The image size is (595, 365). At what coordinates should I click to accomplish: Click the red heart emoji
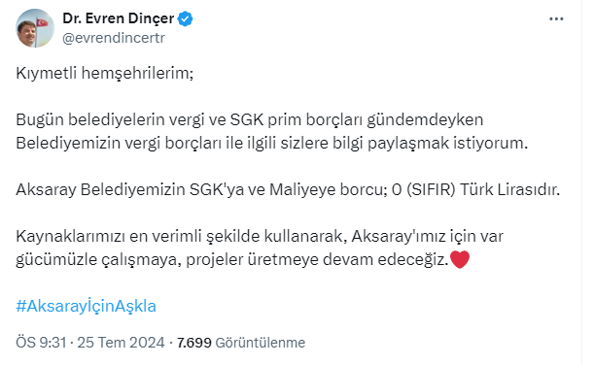click(x=460, y=259)
